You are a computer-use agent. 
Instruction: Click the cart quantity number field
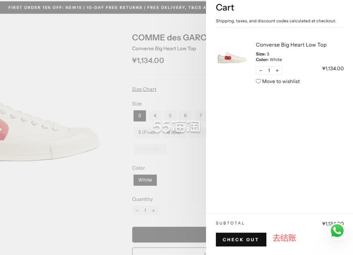coord(269,71)
